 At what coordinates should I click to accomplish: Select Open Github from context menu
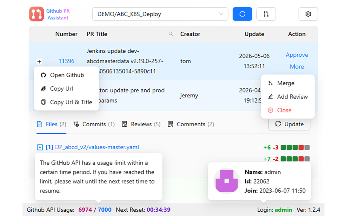coord(66,75)
